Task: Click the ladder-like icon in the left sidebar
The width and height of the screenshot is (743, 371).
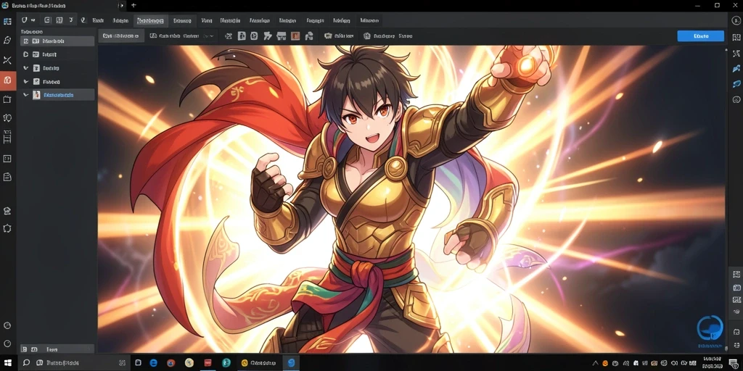Action: pos(7,137)
